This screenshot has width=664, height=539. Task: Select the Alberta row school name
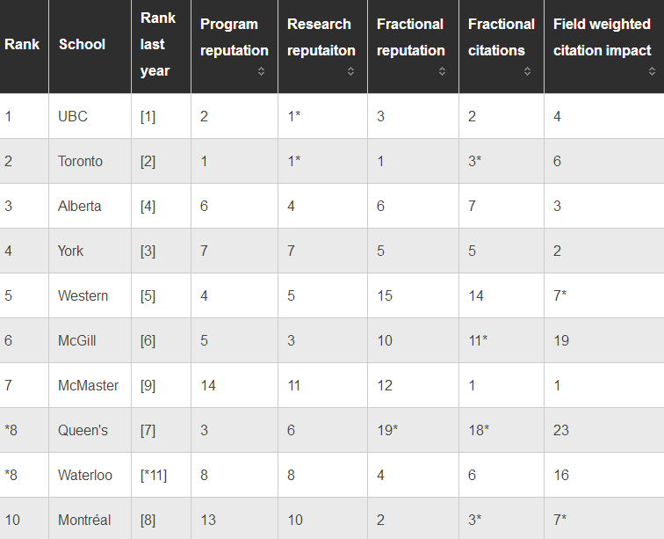(x=80, y=206)
